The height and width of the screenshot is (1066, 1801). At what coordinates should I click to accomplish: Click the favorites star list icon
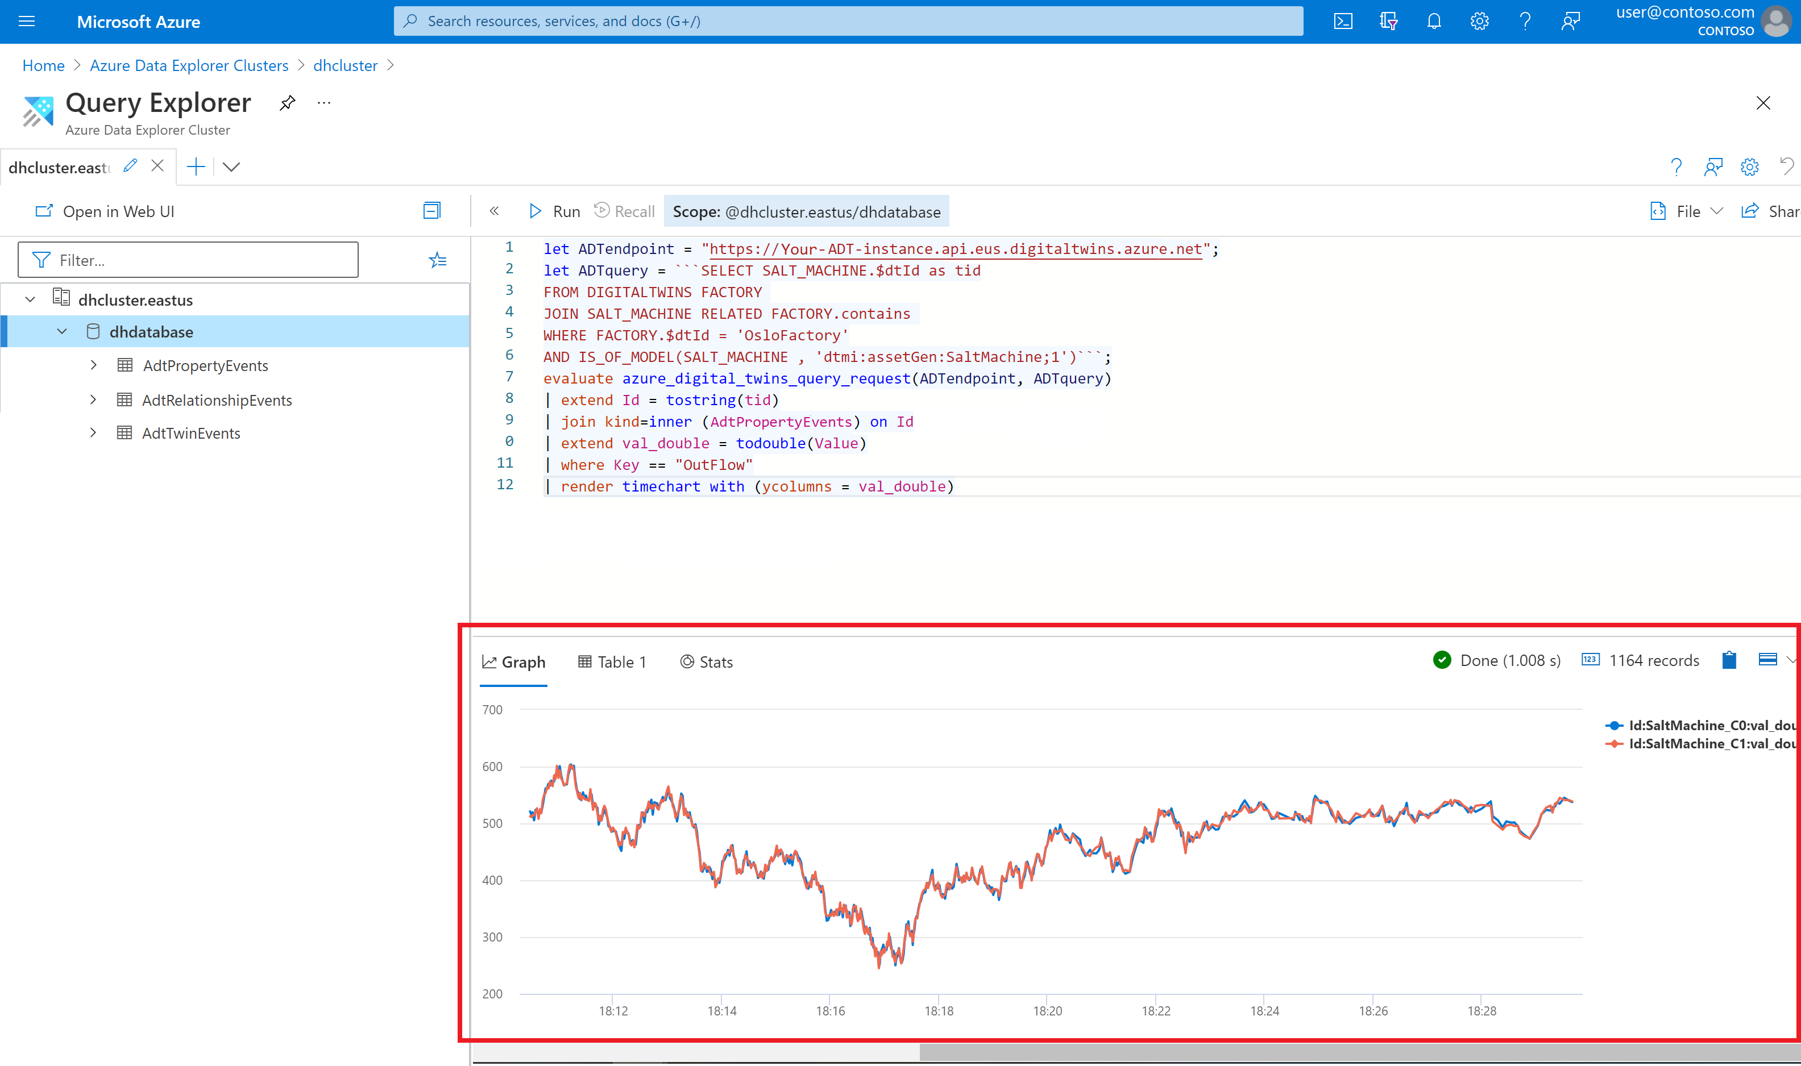point(437,260)
